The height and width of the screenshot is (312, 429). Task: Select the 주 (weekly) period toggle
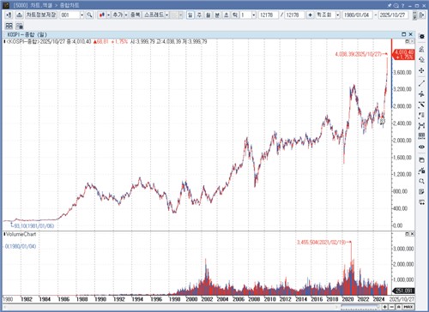[x=199, y=15]
